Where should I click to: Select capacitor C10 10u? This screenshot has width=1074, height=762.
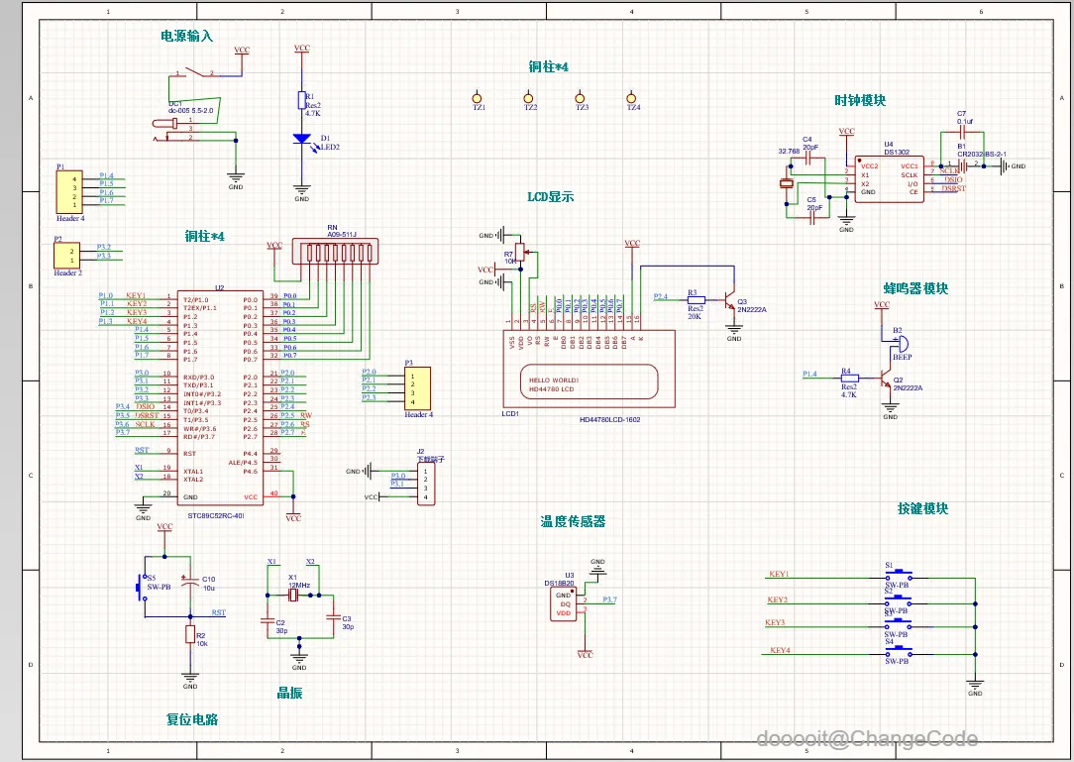(x=189, y=582)
